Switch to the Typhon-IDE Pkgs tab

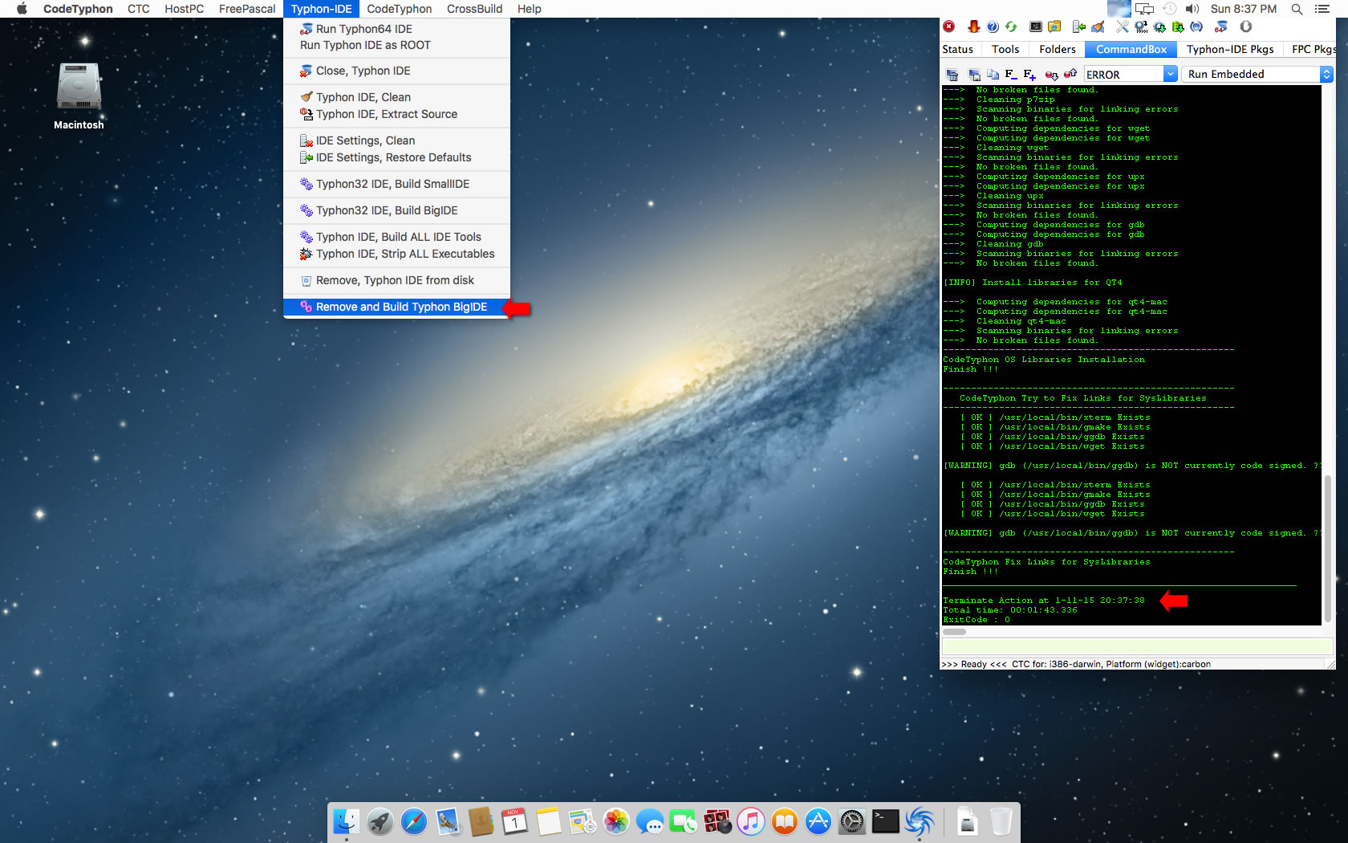click(x=1230, y=49)
